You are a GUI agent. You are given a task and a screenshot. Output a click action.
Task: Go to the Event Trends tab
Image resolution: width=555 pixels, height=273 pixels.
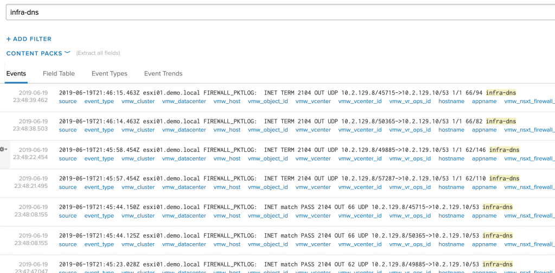pos(163,74)
